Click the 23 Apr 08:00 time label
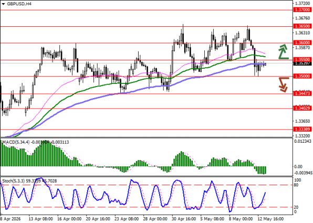Image resolution: width=313 pixels, height=223 pixels. pos(127,219)
